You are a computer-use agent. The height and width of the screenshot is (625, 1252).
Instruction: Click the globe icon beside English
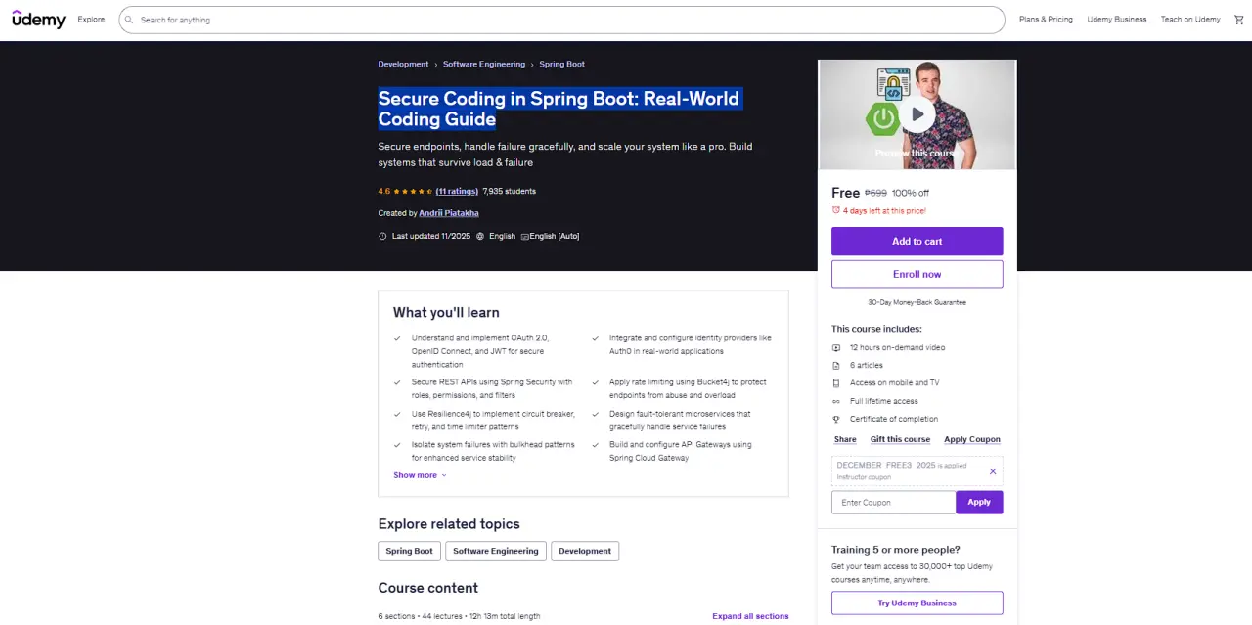480,236
